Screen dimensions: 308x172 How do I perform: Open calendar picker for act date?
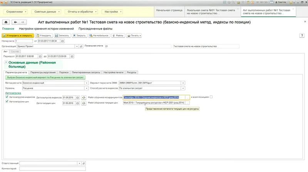pos(62,41)
